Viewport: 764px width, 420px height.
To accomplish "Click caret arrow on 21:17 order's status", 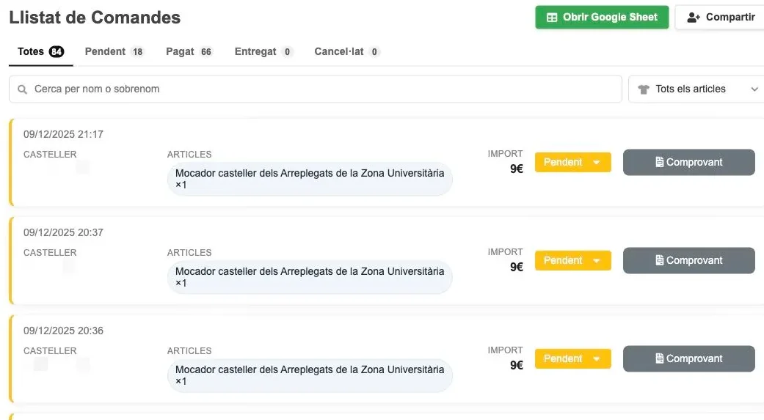I will point(597,163).
